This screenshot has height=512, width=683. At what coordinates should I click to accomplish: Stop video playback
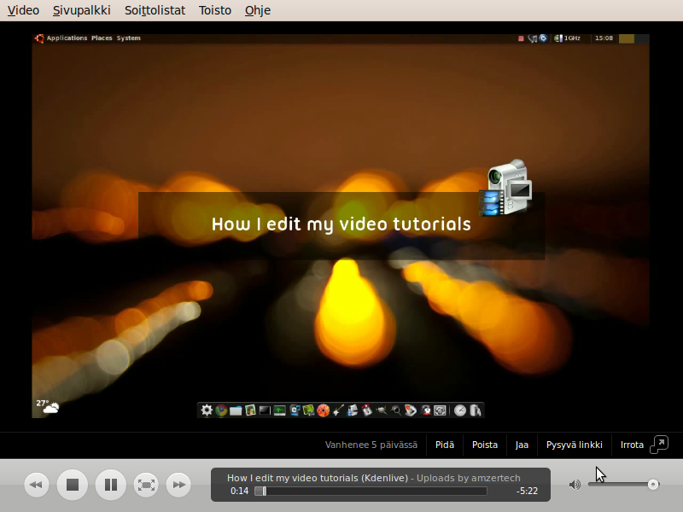coord(73,485)
